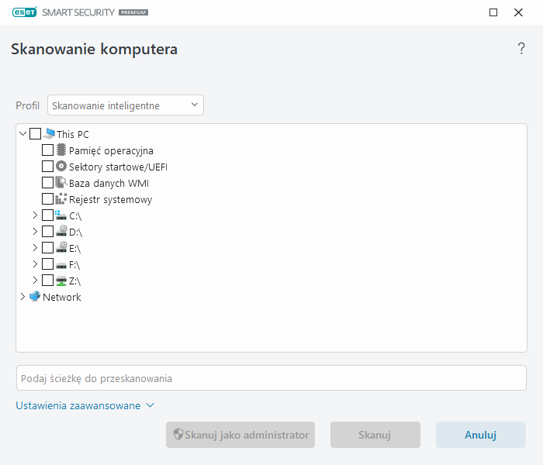
Task: Select the Rejestr systemowy text
Action: click(x=110, y=200)
